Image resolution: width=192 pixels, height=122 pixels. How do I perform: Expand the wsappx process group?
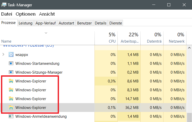click(x=3, y=54)
